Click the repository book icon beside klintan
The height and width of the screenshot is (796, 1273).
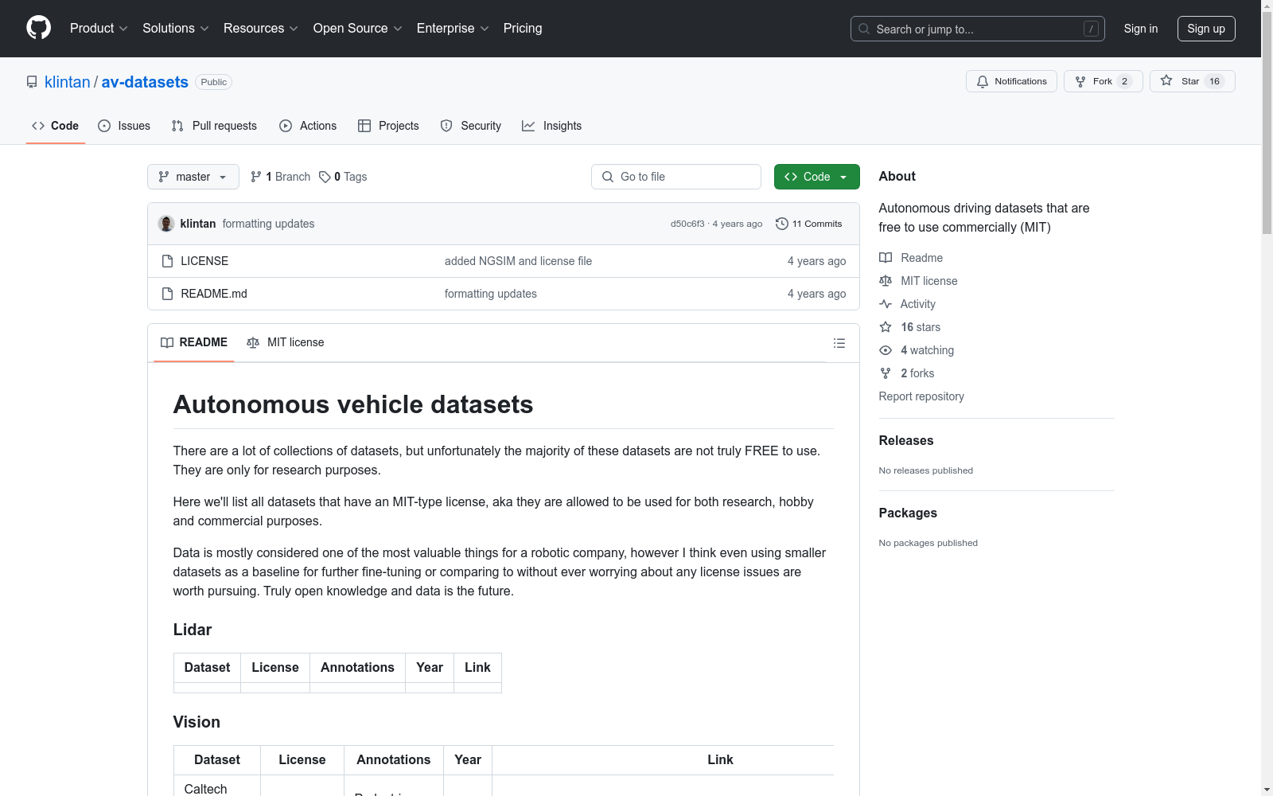(32, 82)
